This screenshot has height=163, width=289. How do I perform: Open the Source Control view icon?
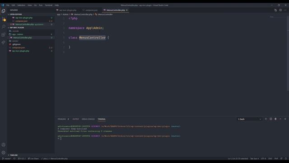(x=3, y=19)
